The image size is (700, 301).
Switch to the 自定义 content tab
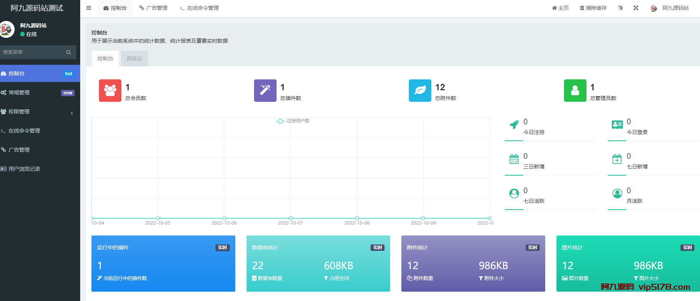[x=135, y=58]
